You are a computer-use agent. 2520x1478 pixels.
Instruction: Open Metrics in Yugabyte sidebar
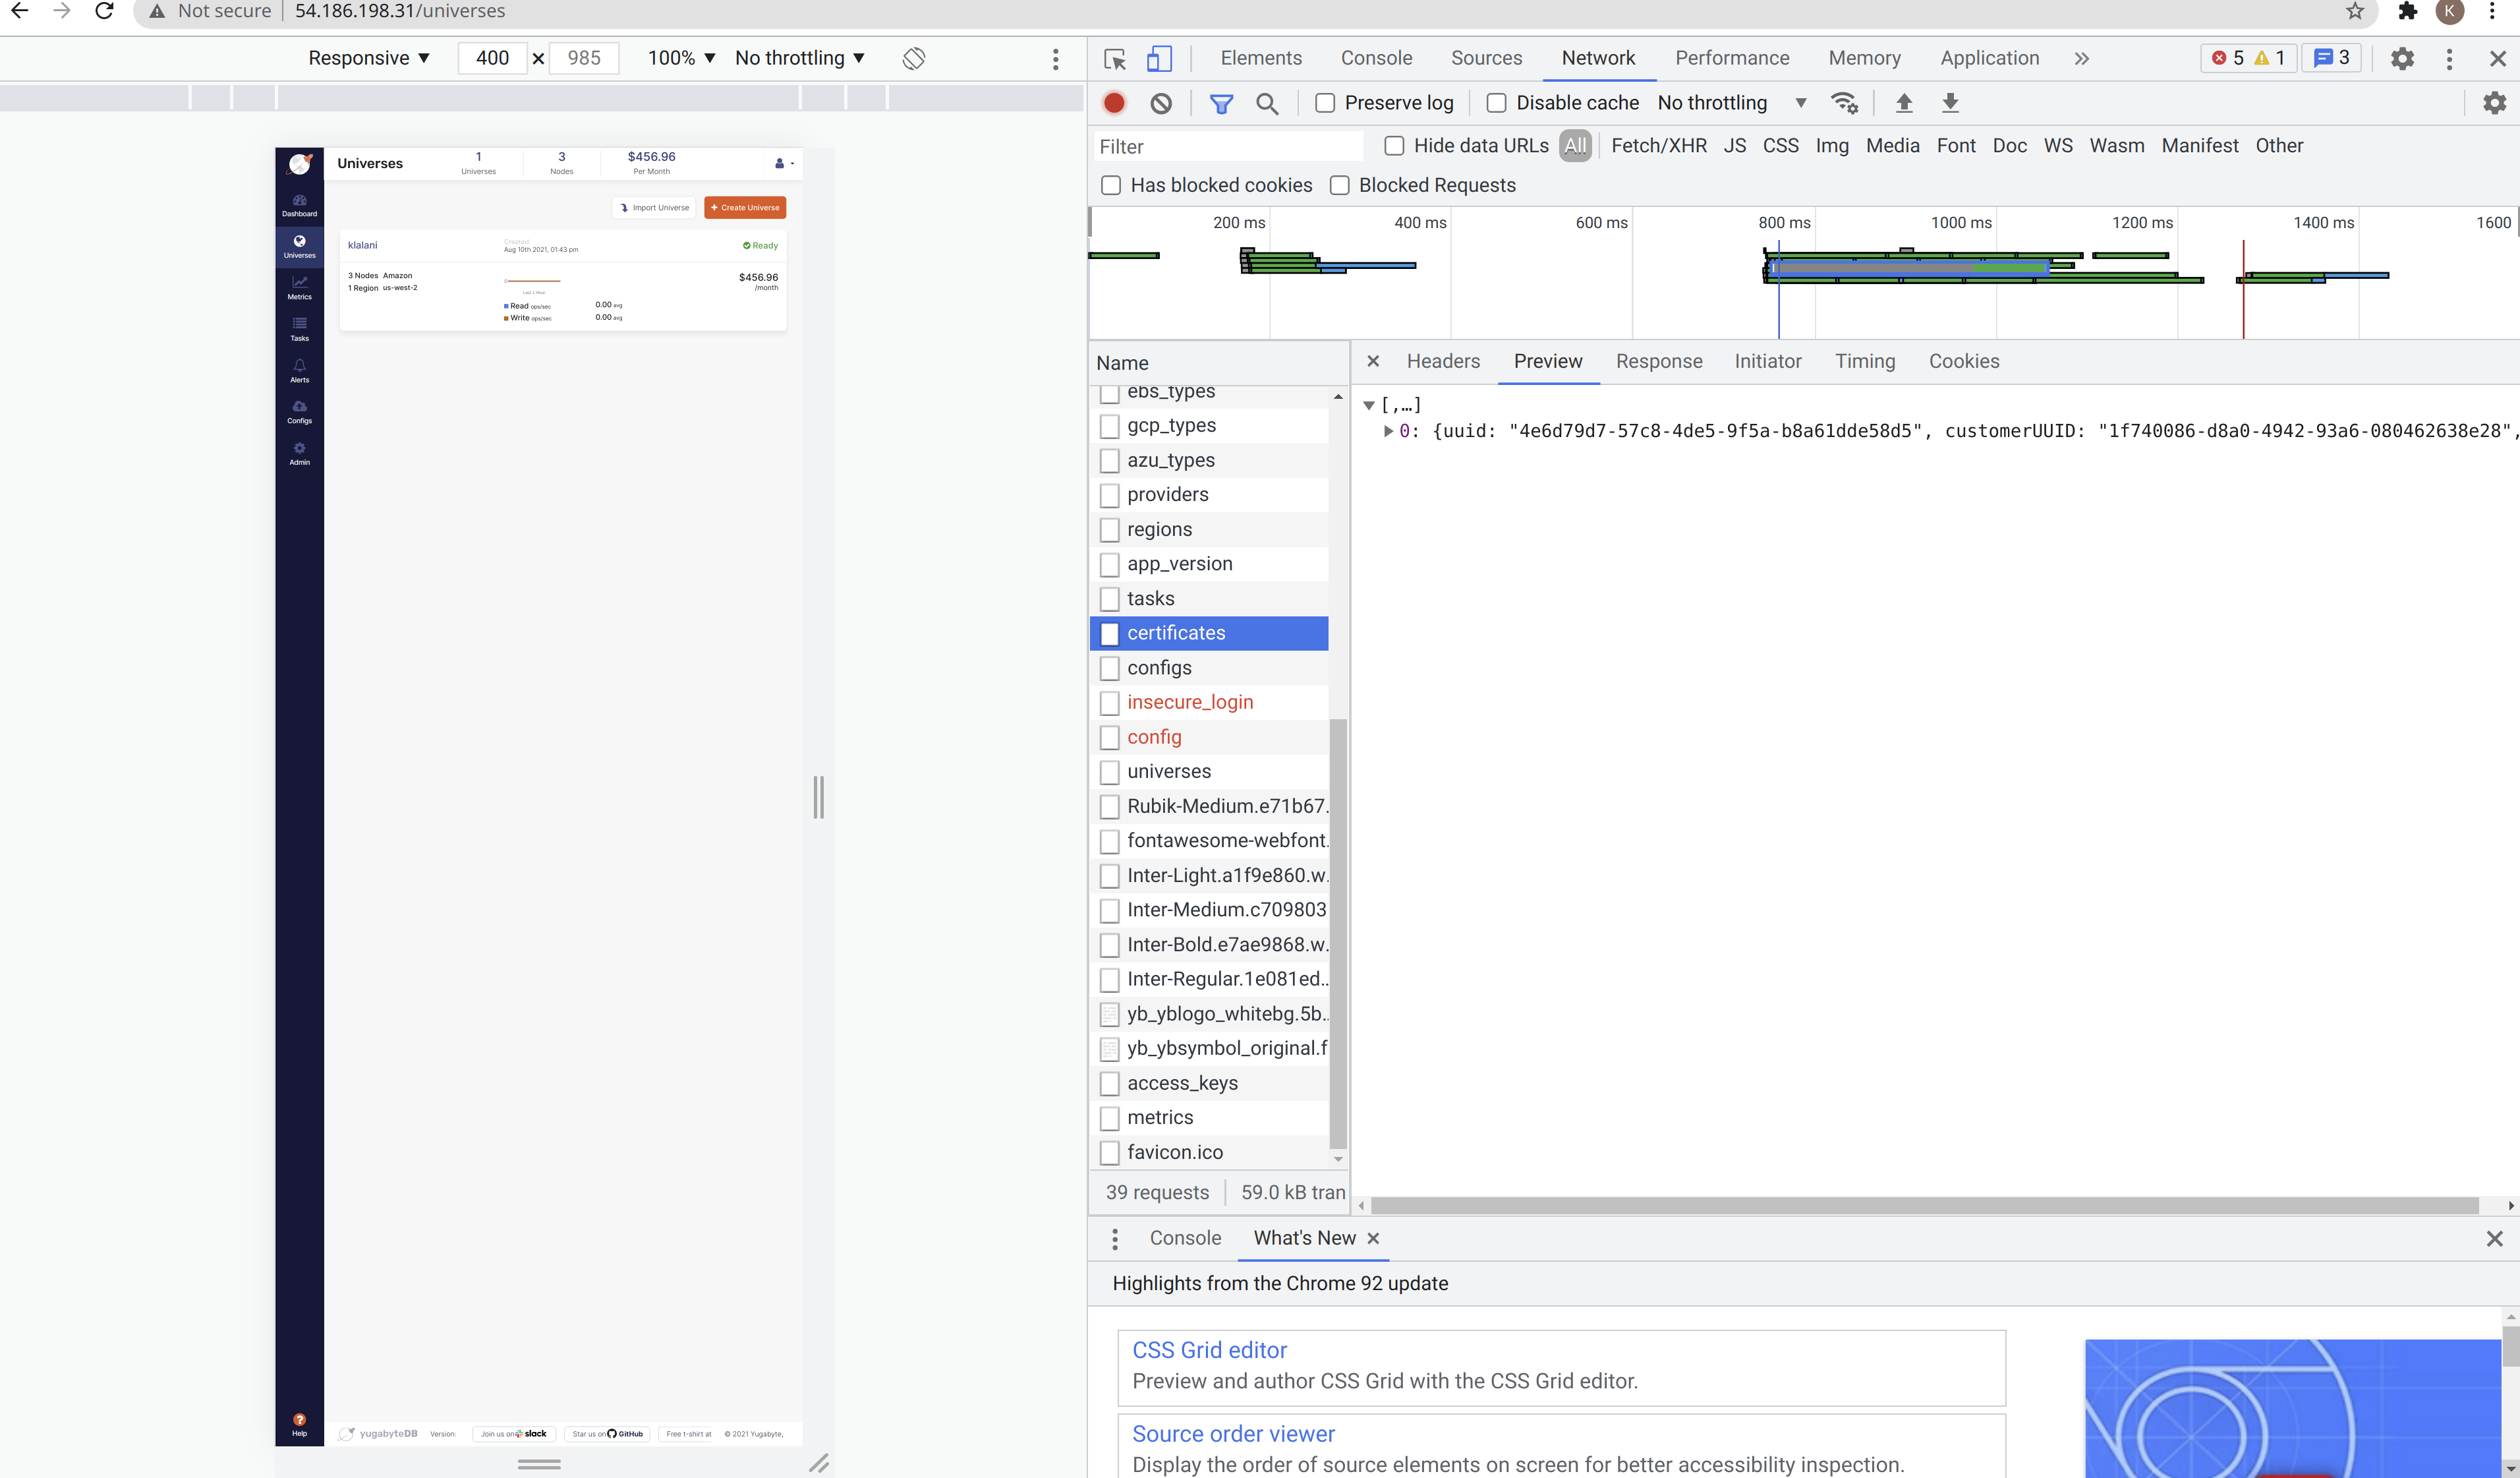(299, 288)
